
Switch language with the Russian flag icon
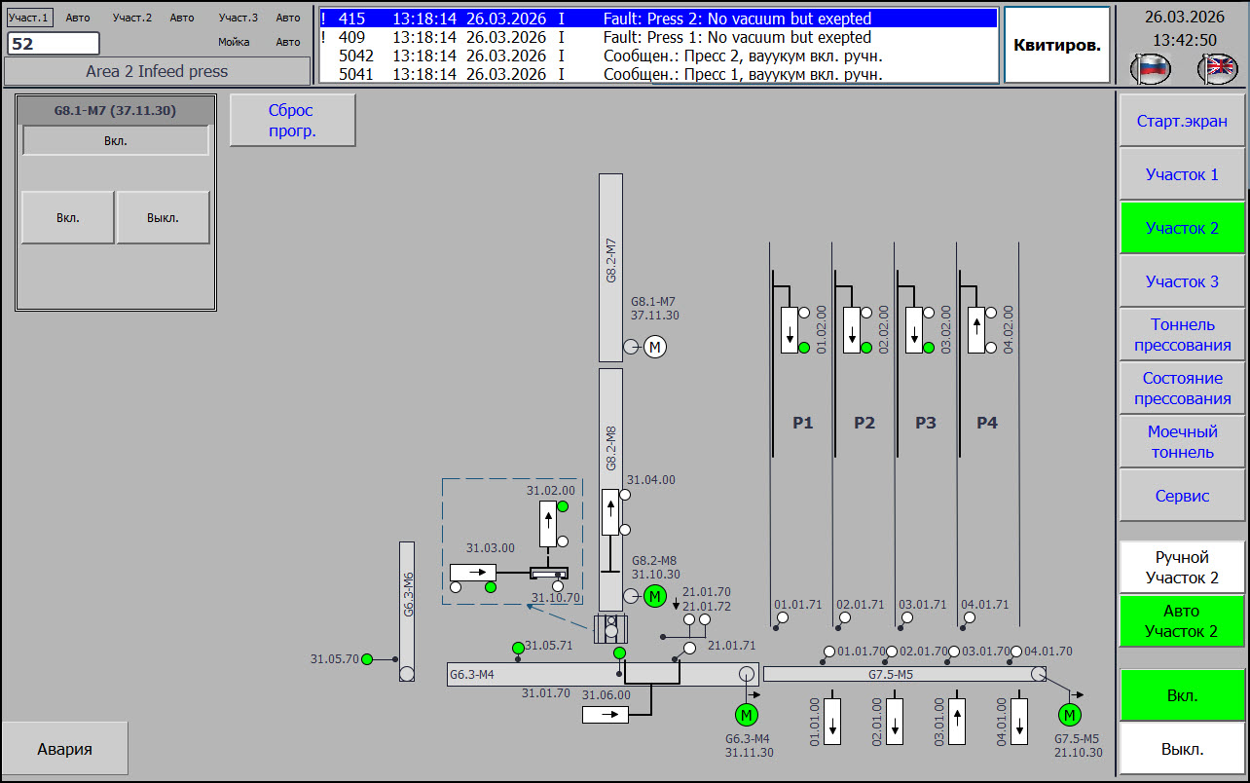point(1150,68)
